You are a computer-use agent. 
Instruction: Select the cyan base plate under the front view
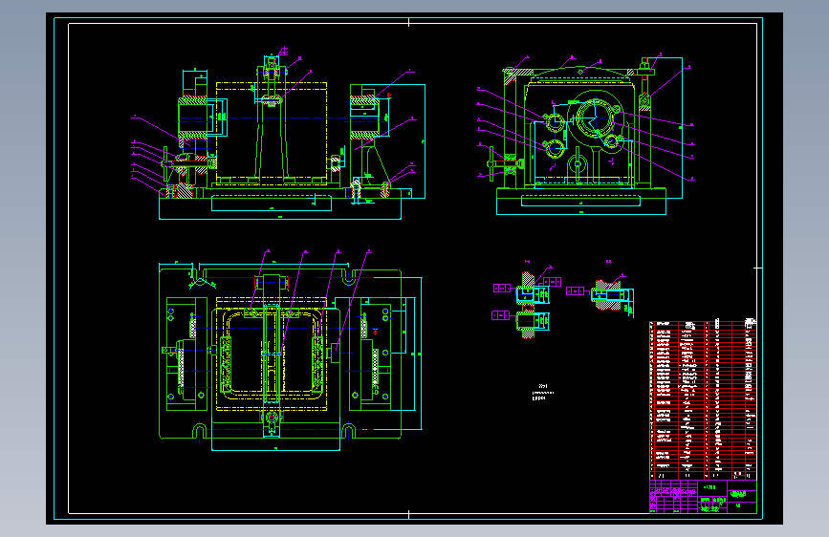click(280, 206)
